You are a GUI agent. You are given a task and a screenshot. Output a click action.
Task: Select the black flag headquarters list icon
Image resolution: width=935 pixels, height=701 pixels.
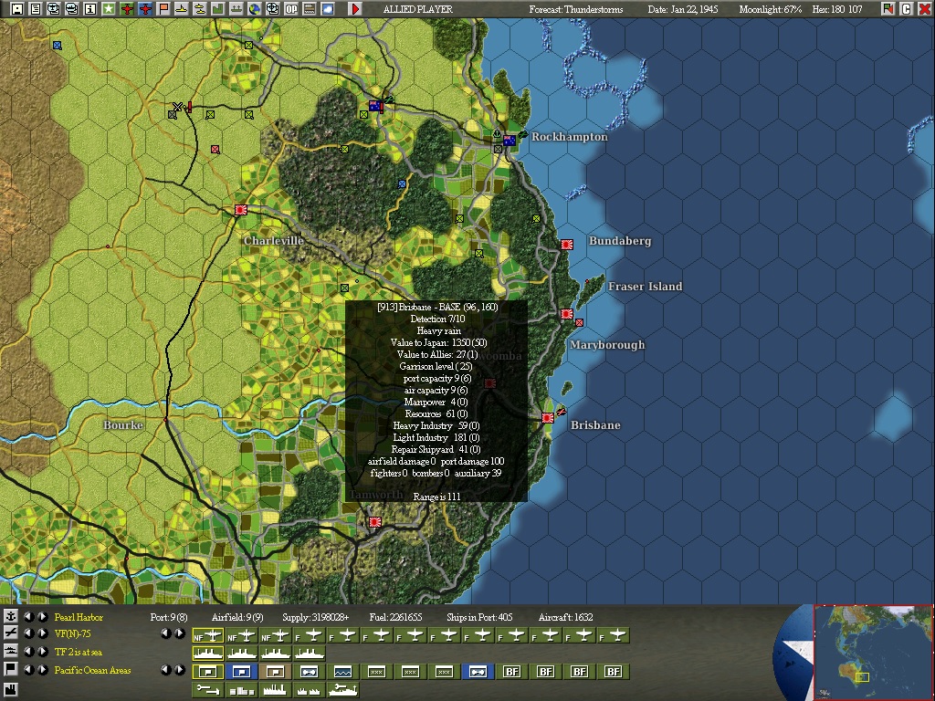(11, 669)
